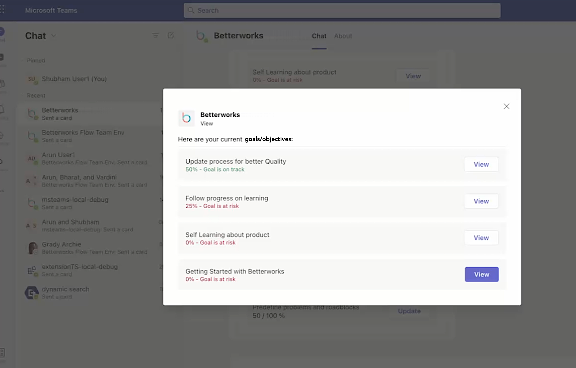Open the chat filter icon

coord(155,35)
